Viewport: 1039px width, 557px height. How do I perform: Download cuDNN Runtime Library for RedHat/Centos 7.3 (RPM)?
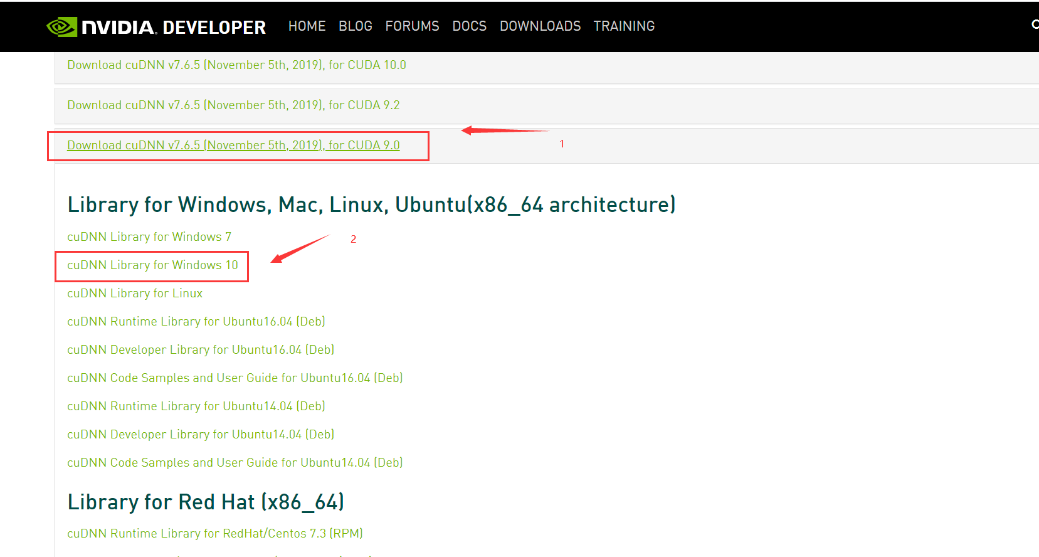pyautogui.click(x=215, y=534)
